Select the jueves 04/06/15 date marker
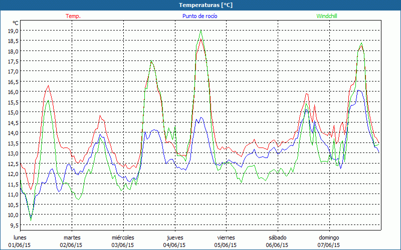This screenshot has height=250, width=401. pyautogui.click(x=174, y=241)
